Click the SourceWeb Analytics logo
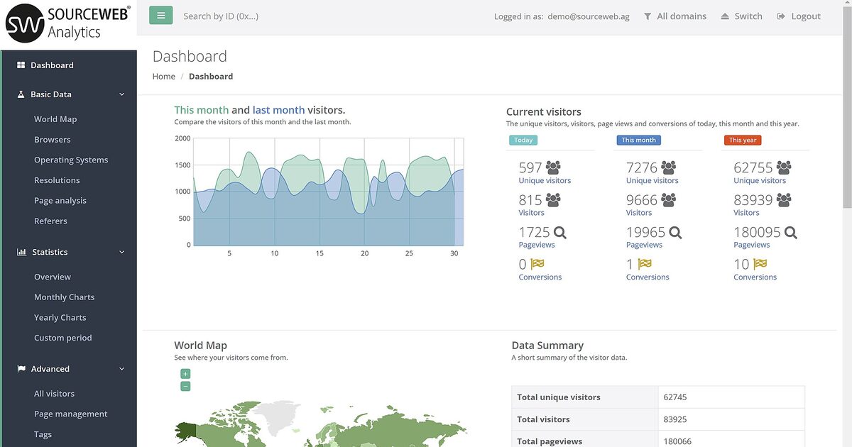 click(x=68, y=23)
